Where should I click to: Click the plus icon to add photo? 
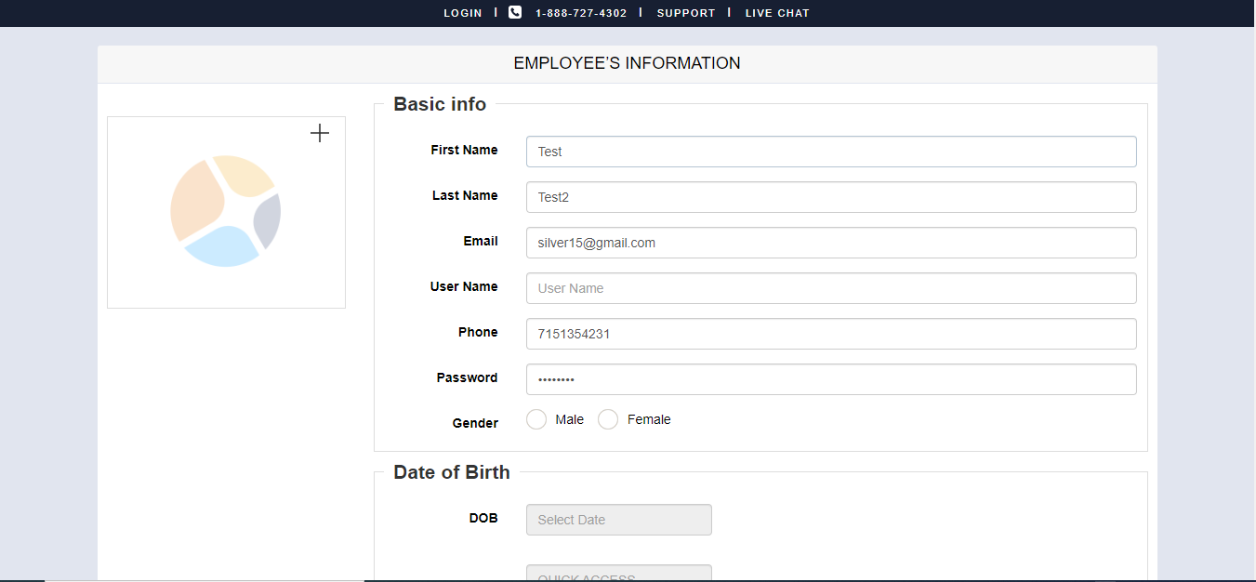click(x=320, y=133)
